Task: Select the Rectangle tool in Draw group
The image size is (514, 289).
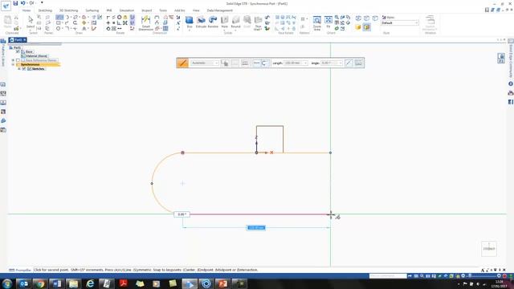Action: (x=59, y=23)
